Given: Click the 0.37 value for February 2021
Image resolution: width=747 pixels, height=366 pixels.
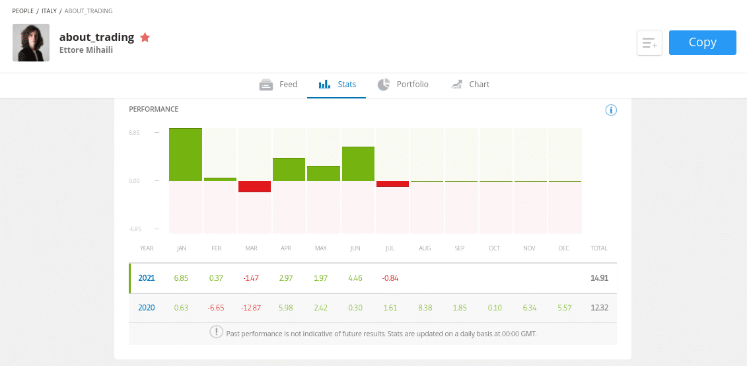Looking at the screenshot, I should [x=216, y=278].
